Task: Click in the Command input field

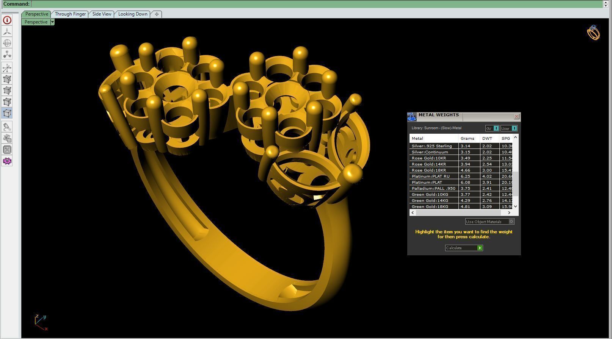Action: pyautogui.click(x=317, y=4)
